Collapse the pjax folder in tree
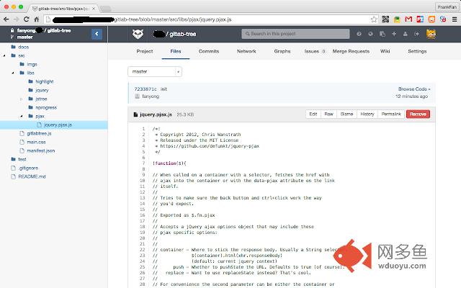This screenshot has height=288, width=461. [x=21, y=116]
